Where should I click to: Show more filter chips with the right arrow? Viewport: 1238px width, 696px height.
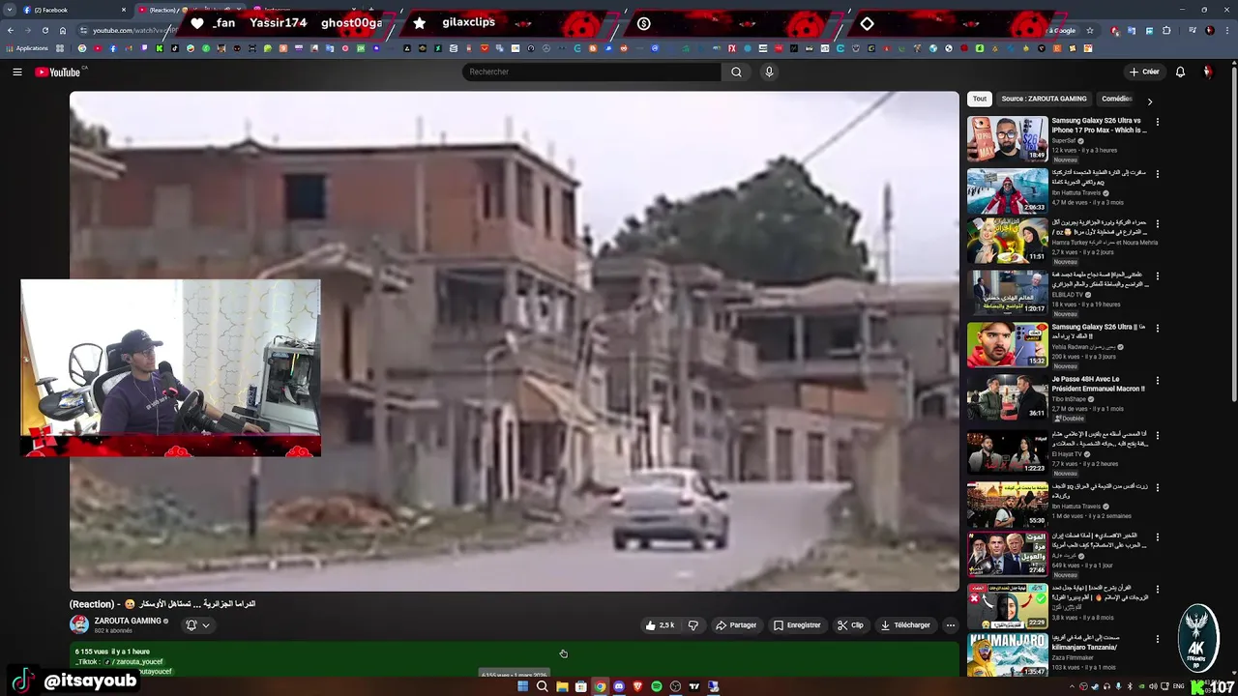[1149, 101]
